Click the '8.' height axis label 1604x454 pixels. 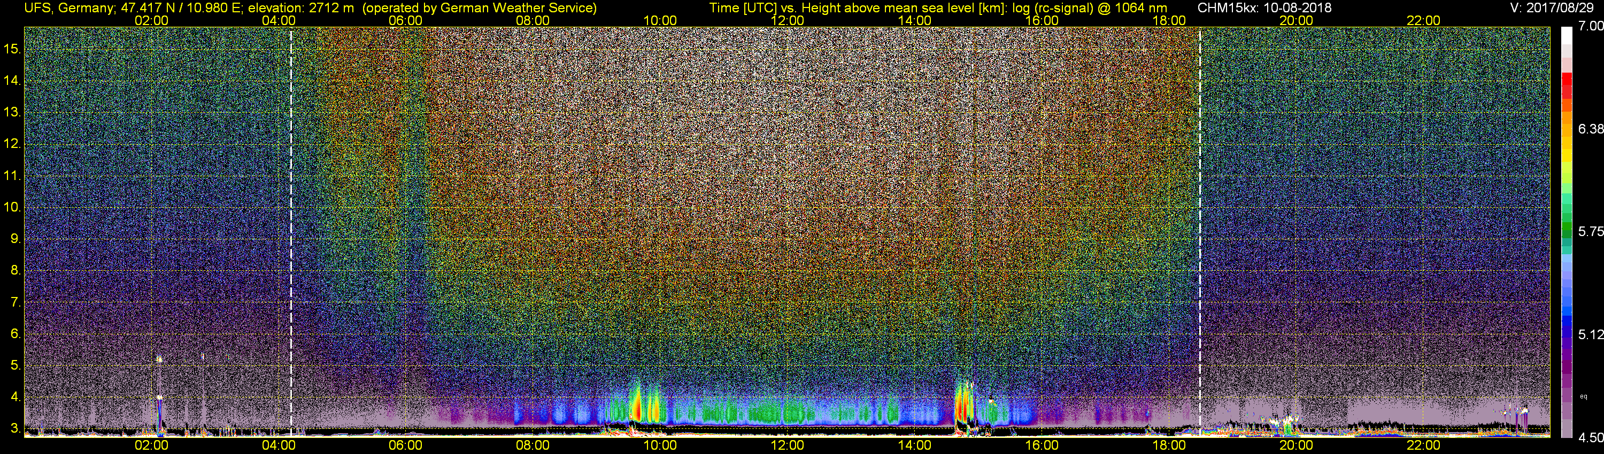15,271
